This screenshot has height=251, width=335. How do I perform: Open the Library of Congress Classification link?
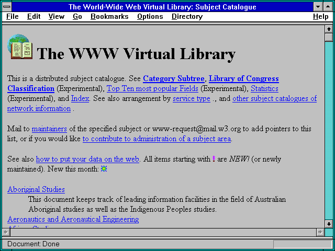click(244, 78)
